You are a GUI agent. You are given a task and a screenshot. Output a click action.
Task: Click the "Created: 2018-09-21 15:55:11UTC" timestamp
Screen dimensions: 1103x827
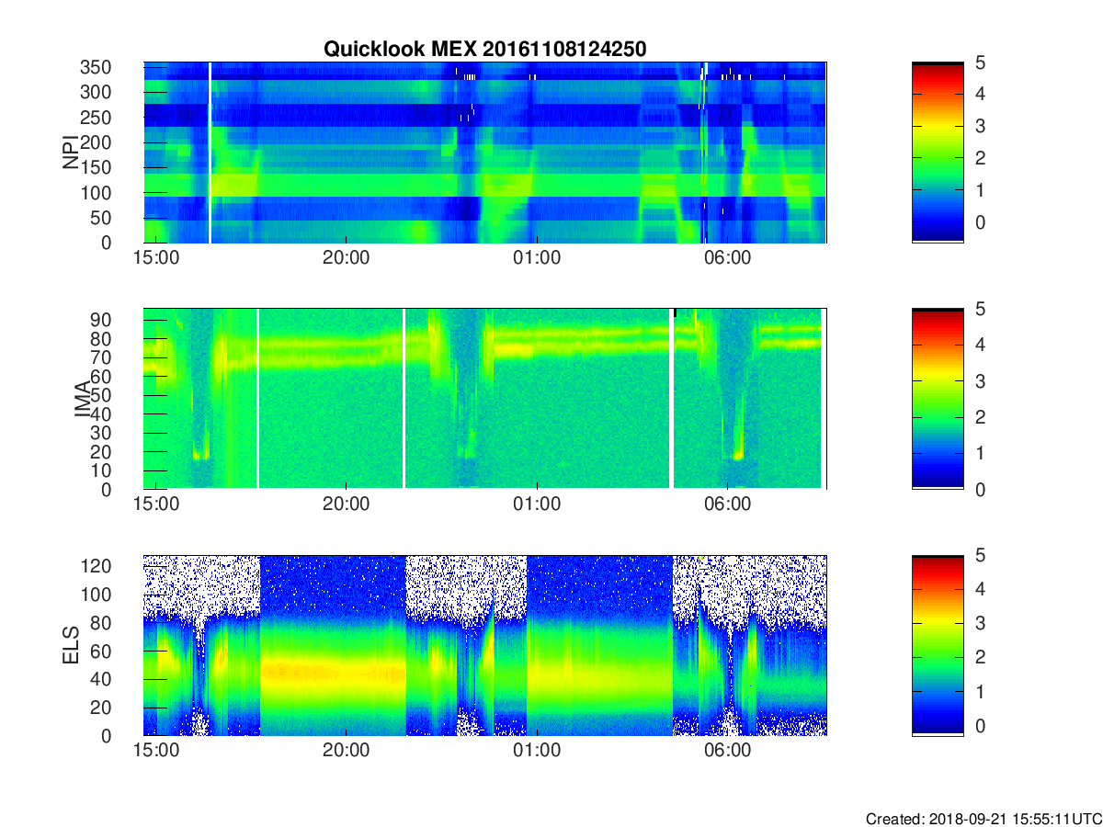[984, 819]
